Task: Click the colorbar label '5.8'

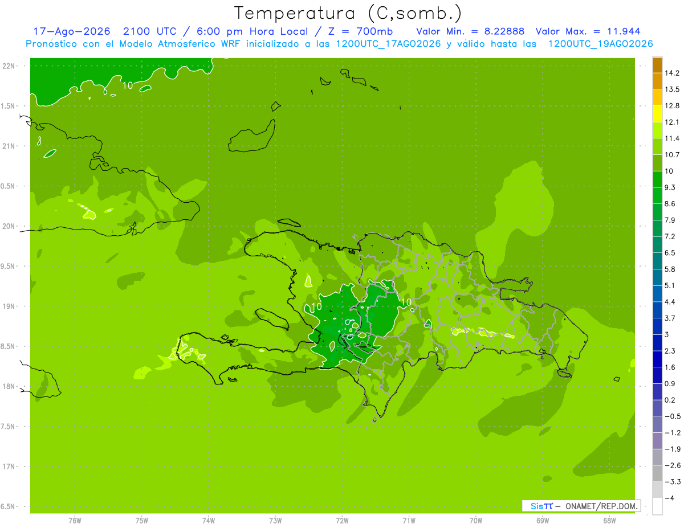Action: [670, 269]
